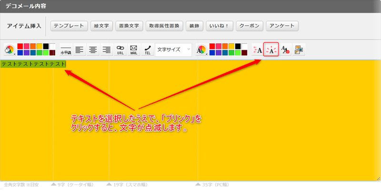Pick yellow in the text color palette

click(231, 46)
